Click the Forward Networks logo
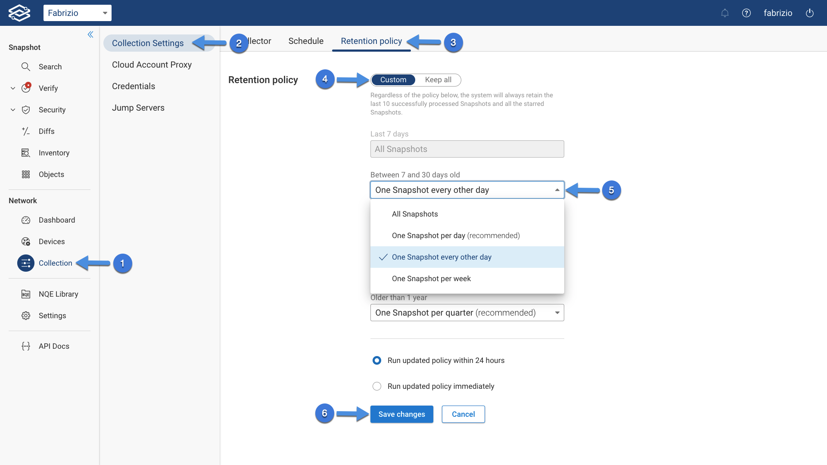 click(x=19, y=13)
